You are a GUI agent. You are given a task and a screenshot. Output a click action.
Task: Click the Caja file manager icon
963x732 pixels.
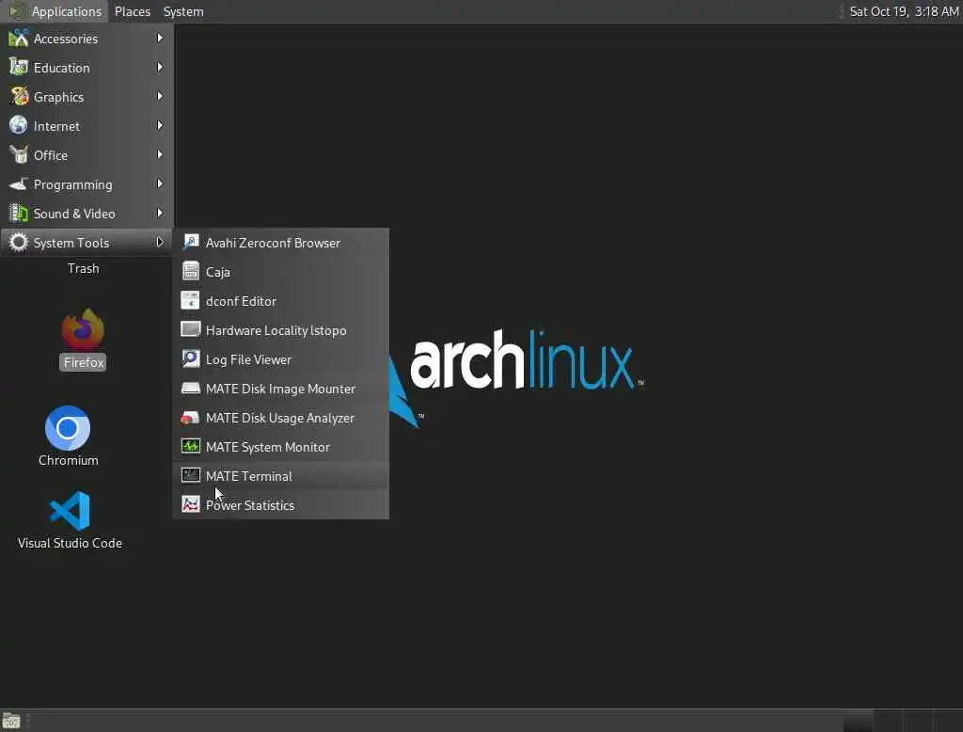190,271
